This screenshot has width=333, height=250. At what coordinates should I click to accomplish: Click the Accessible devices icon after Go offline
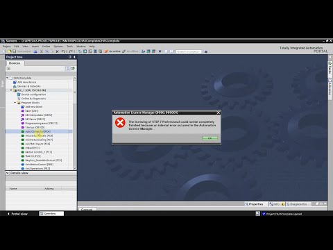143,51
